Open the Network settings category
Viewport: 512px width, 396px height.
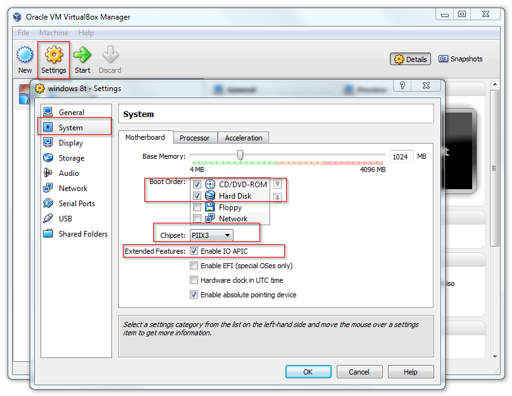pyautogui.click(x=76, y=189)
